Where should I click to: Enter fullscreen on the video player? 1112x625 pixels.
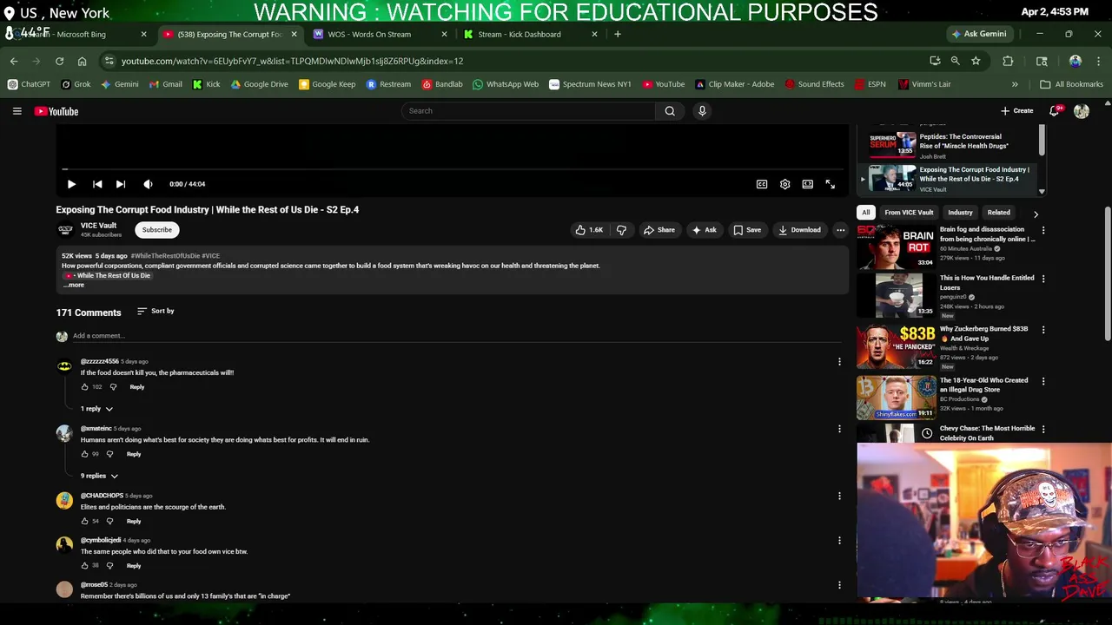coord(830,184)
